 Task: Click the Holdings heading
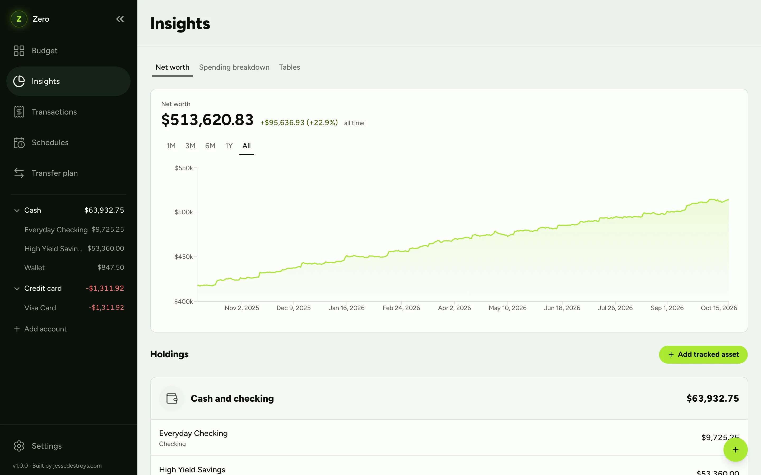click(x=169, y=354)
